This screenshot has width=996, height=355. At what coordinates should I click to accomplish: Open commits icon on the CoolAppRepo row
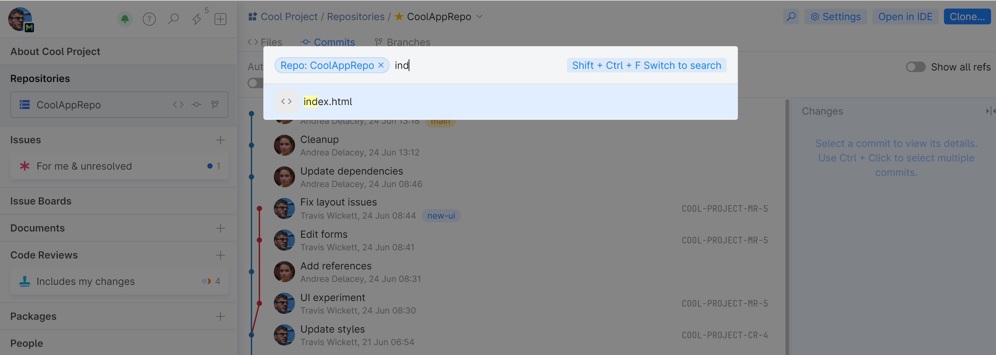point(196,104)
